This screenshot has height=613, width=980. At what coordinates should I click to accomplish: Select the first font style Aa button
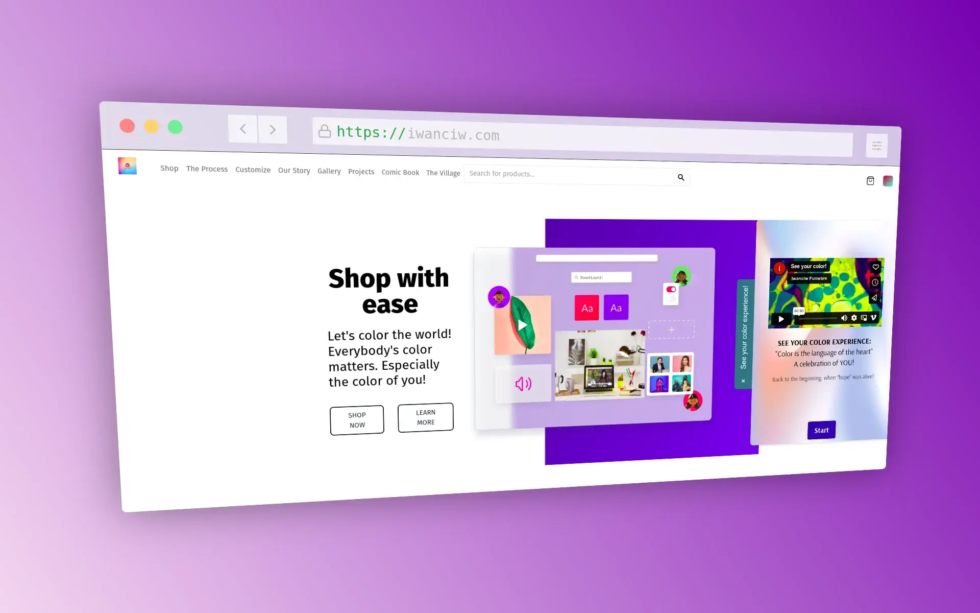tap(586, 308)
